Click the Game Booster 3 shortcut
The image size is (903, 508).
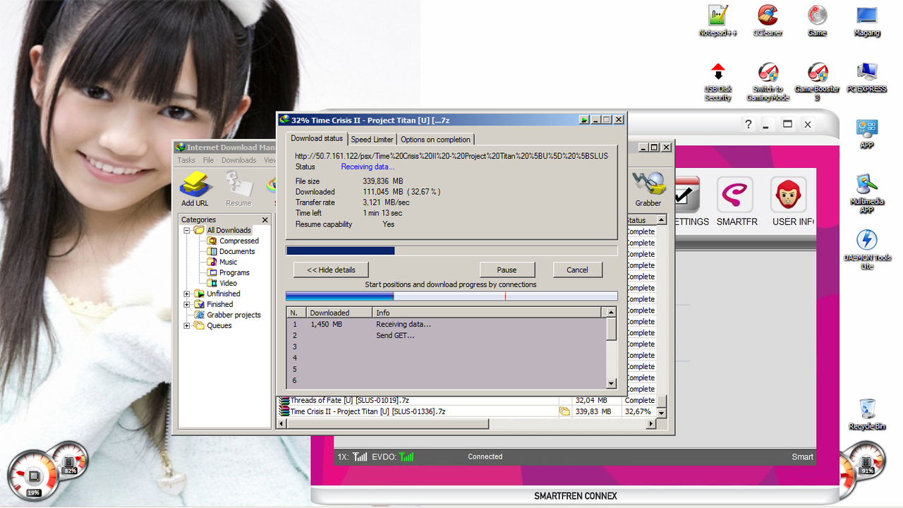[x=817, y=79]
